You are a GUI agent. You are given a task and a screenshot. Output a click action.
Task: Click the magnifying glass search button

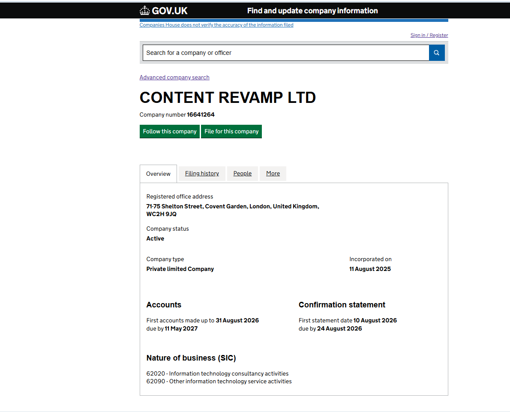tap(437, 53)
